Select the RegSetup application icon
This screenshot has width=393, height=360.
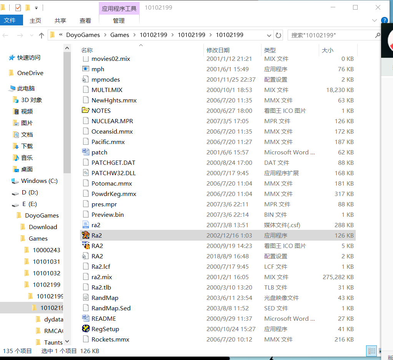86,329
